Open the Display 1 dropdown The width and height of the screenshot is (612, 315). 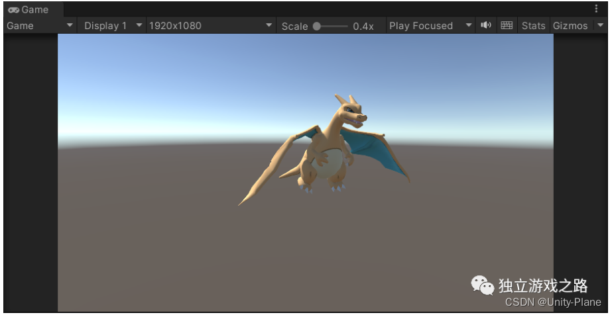point(112,26)
